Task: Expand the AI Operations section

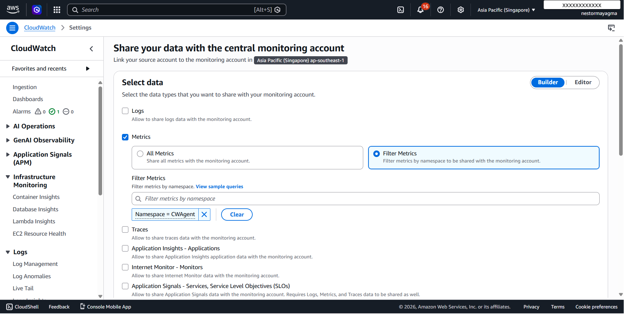Action: click(x=8, y=126)
